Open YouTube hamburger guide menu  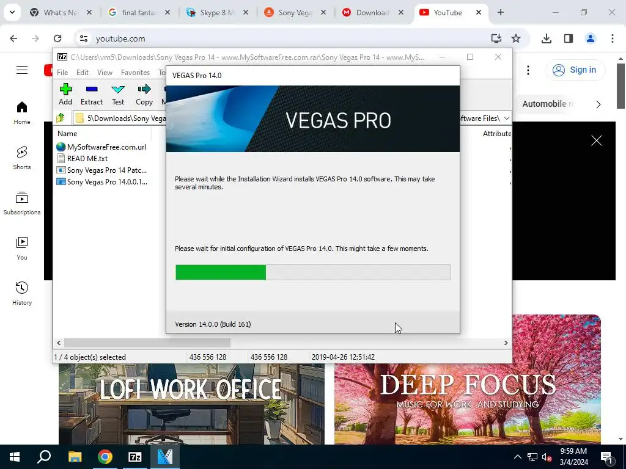click(22, 70)
